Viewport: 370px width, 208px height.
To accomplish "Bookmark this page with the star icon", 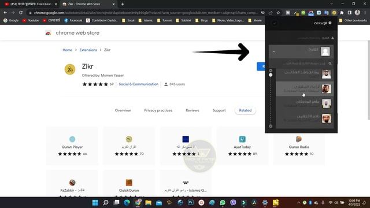I will click(x=278, y=13).
